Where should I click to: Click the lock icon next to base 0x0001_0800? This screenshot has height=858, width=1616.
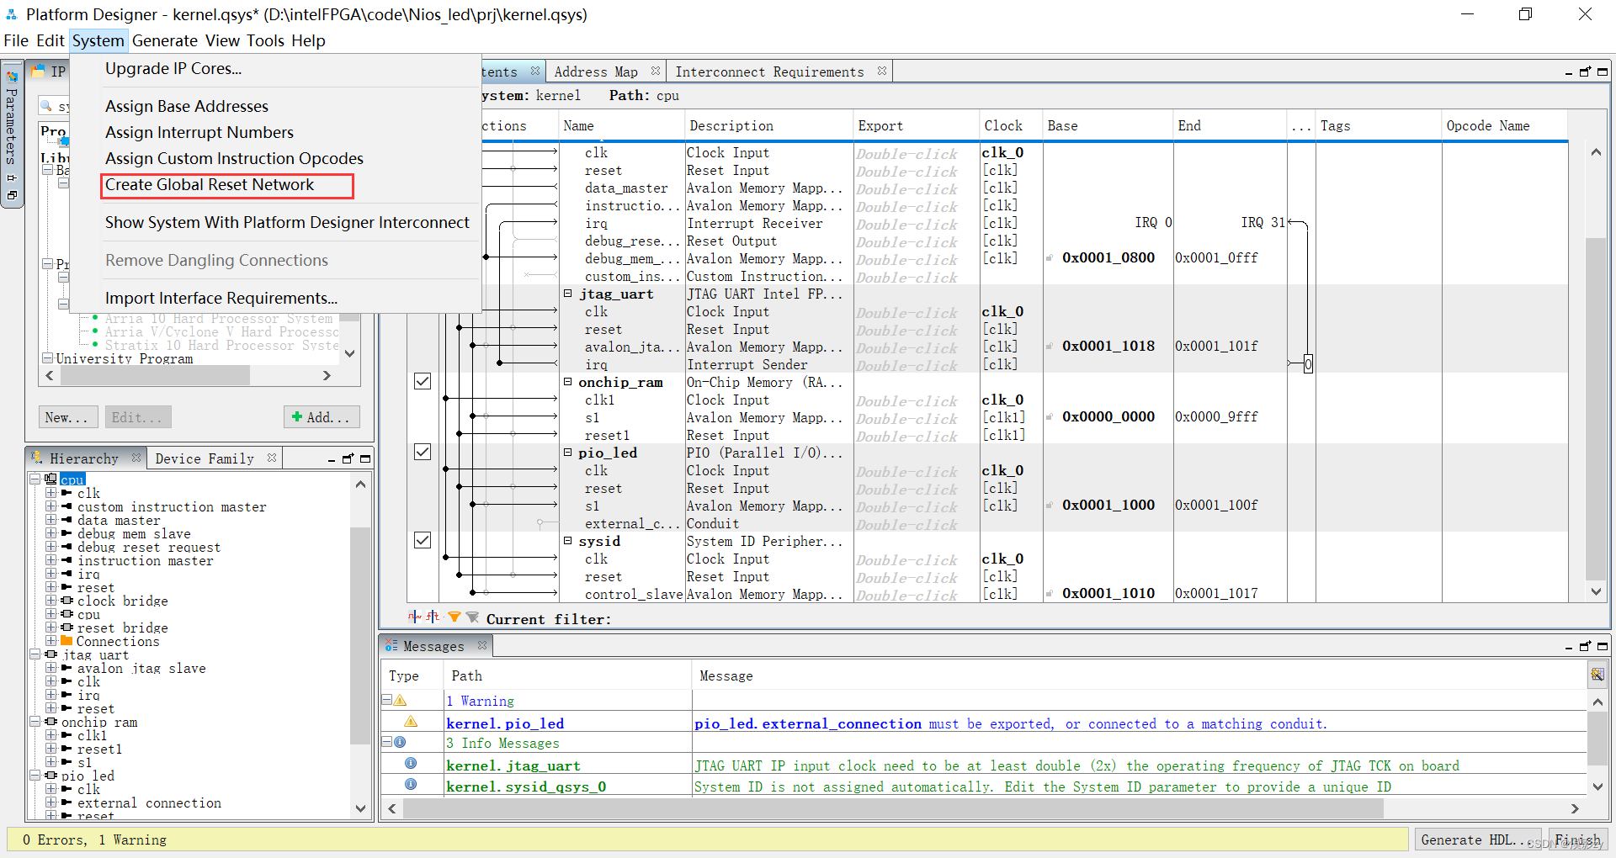point(1050,257)
